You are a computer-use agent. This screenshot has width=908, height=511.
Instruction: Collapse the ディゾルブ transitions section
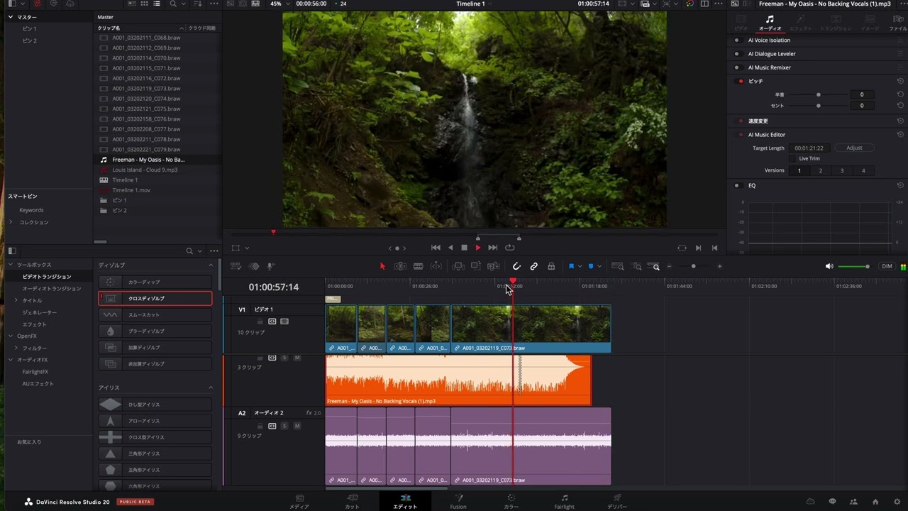[211, 265]
